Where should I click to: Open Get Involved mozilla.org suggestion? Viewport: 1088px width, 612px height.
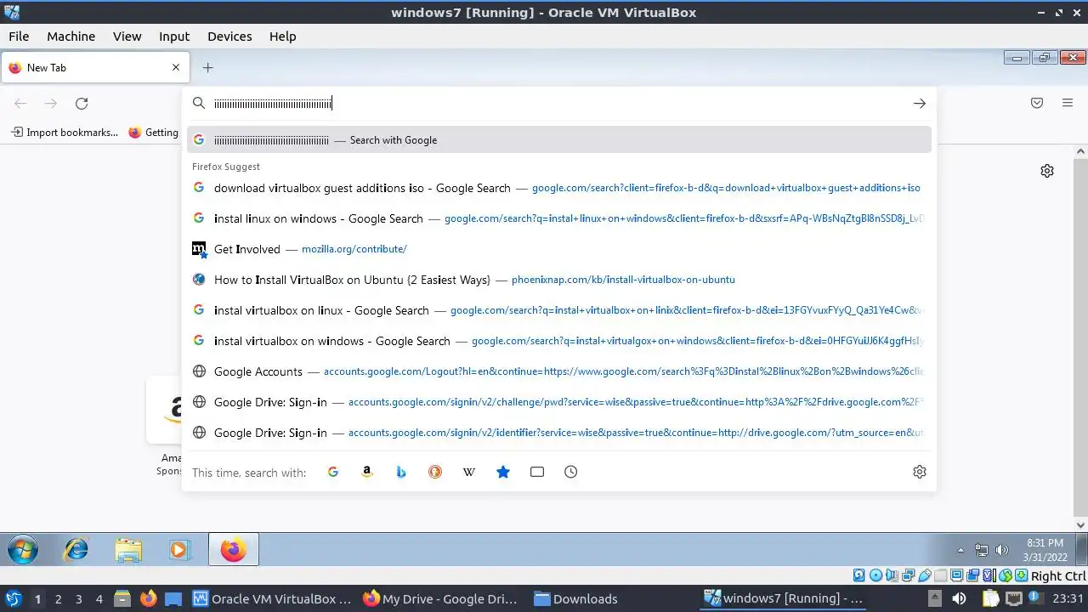click(x=559, y=249)
